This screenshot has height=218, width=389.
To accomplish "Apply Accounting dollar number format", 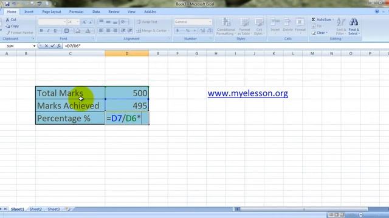I will point(177,31).
